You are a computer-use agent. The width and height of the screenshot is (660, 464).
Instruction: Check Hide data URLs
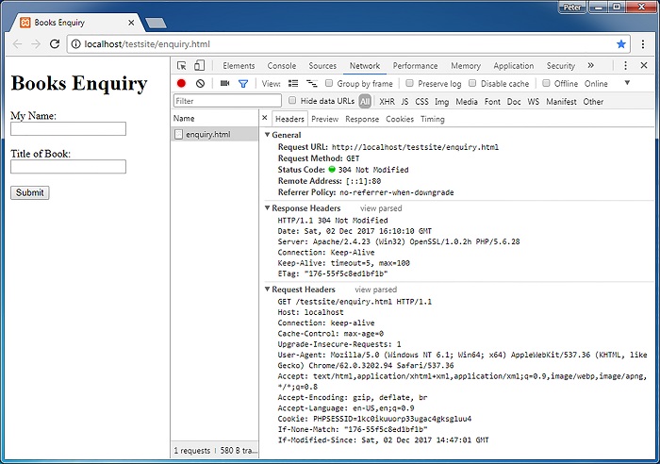click(x=292, y=101)
